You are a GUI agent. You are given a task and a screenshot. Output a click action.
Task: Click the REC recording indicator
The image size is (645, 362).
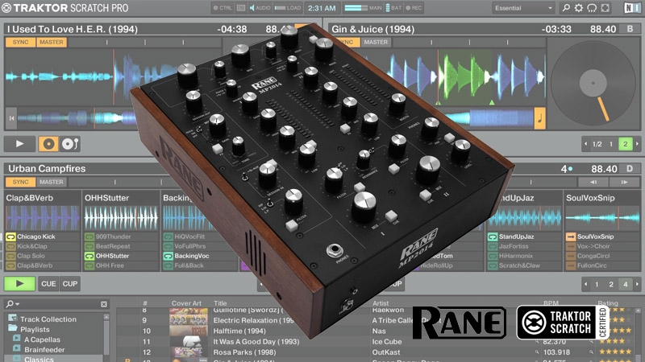(x=414, y=8)
